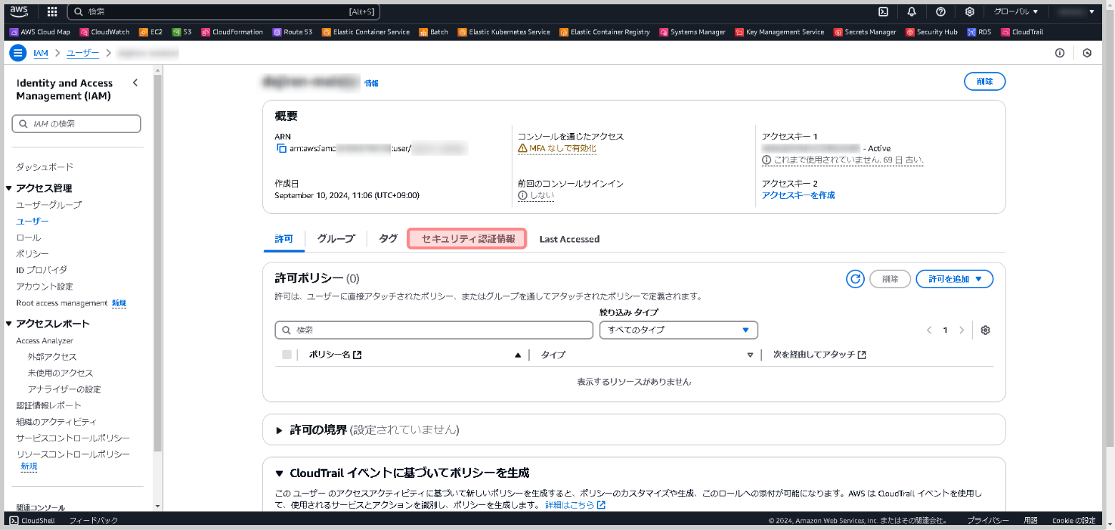The image size is (1115, 530).
Task: Open the すべてのタイプ filter dropdown
Action: pyautogui.click(x=678, y=330)
